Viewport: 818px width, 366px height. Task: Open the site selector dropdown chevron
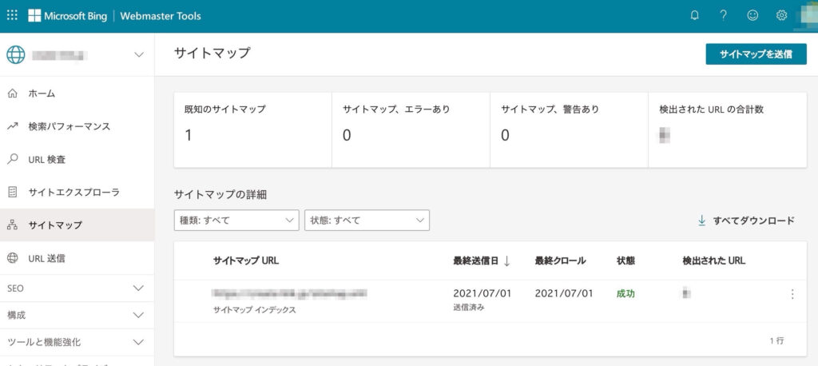click(x=139, y=54)
